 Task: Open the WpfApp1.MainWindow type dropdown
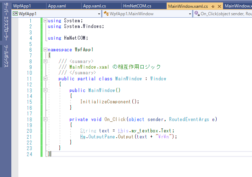pyautogui.click(x=190, y=14)
